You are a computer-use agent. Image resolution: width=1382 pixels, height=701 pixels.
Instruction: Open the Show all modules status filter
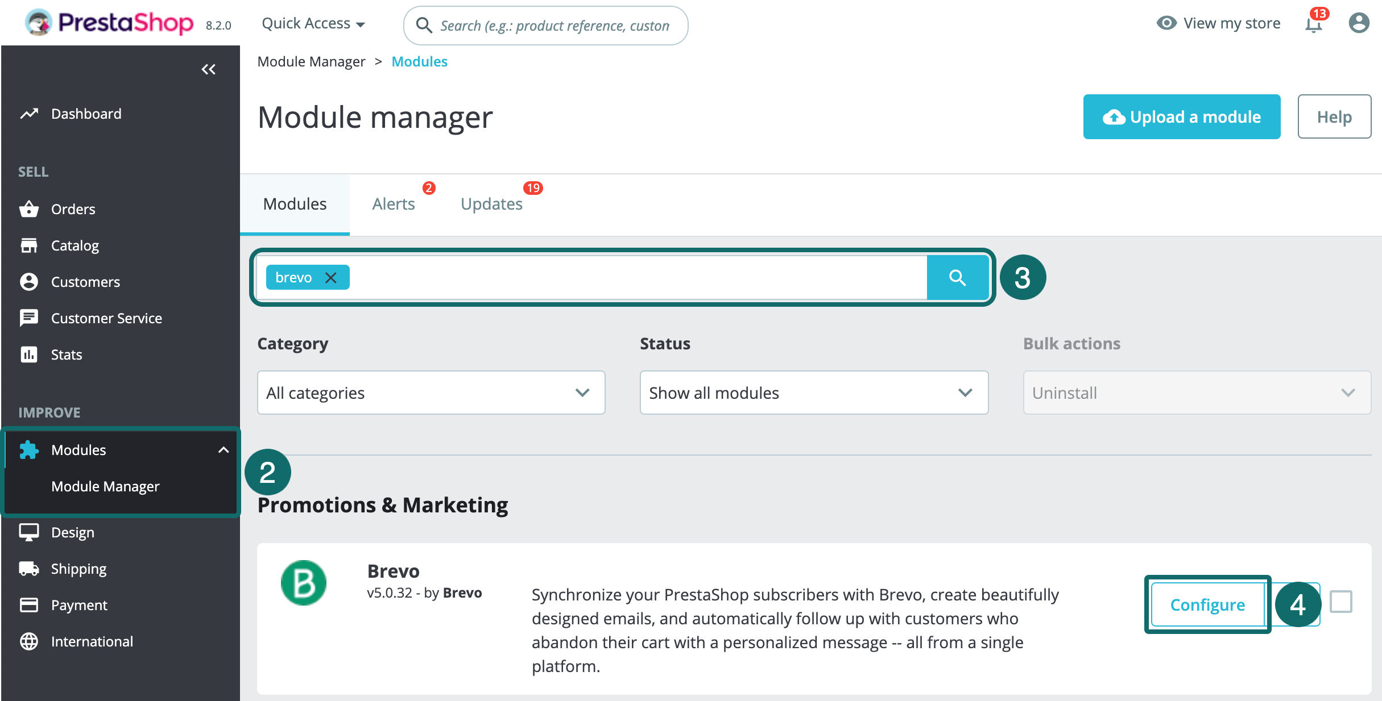813,393
